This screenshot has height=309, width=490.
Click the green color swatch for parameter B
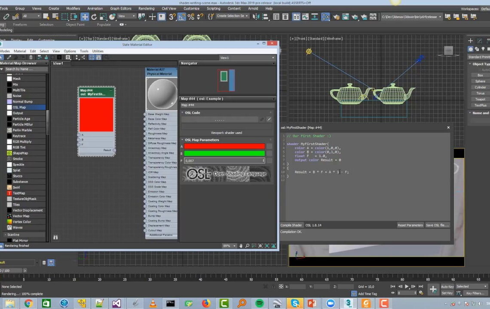224,153
